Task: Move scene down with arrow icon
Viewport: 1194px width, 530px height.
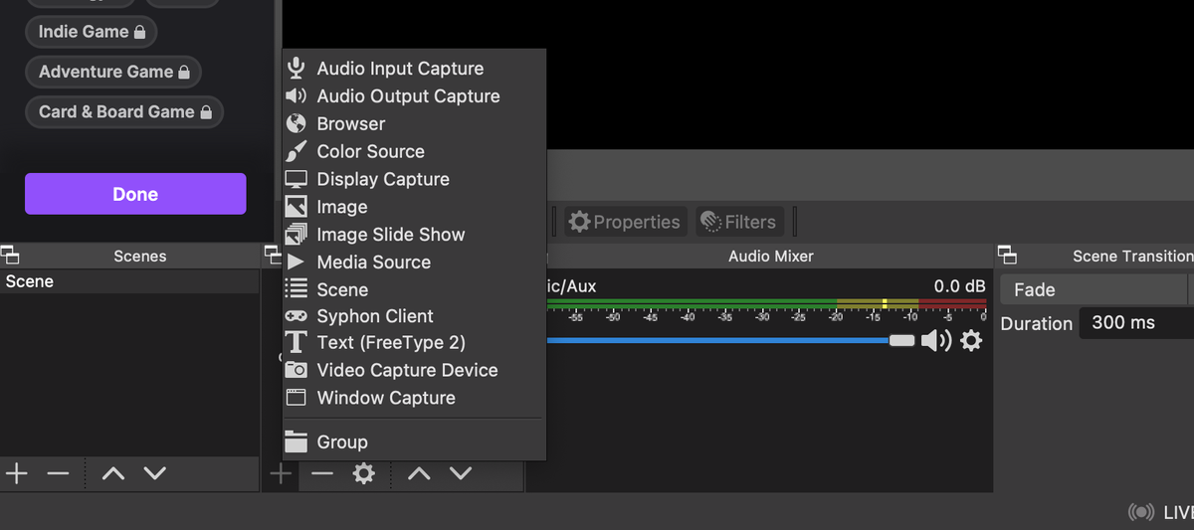Action: (154, 473)
